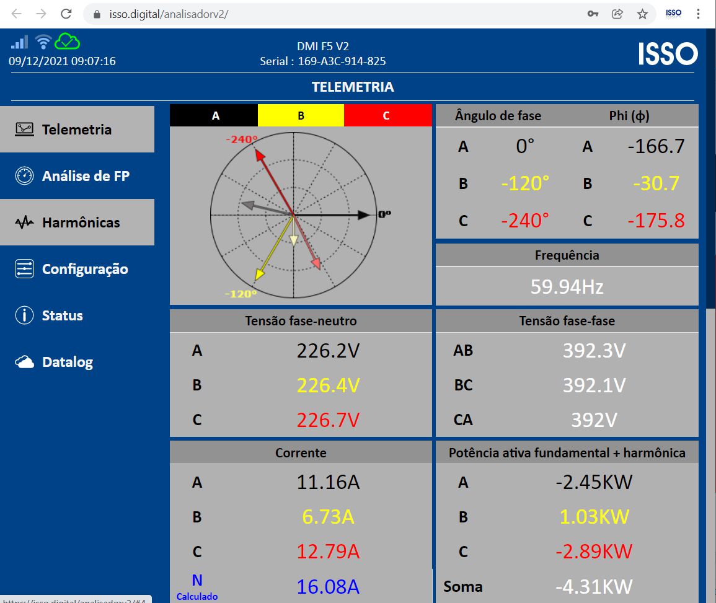Viewport: 716px width, 603px height.
Task: Click the cellular signal bars icon
Action: point(19,42)
